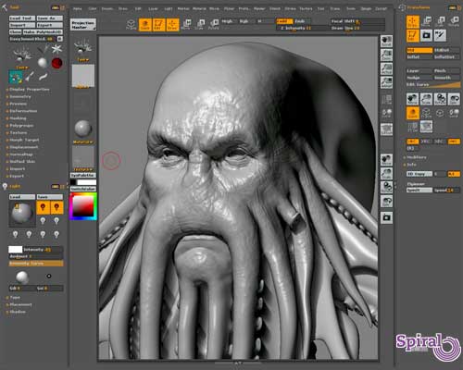Enable Zsub sculpt mode
Image resolution: width=463 pixels, height=370 pixels.
click(301, 21)
